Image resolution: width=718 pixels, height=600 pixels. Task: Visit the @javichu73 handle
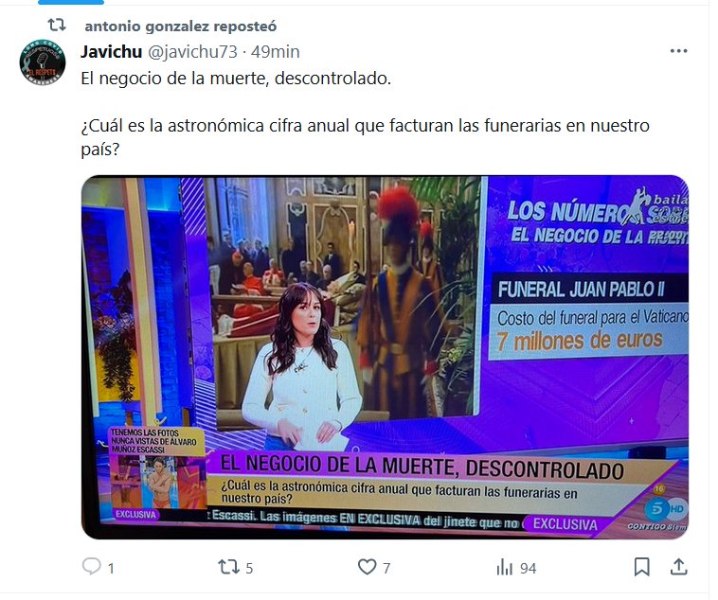pyautogui.click(x=192, y=52)
